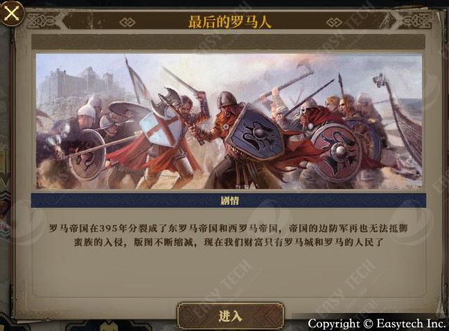Viewport: 449px width, 331px height.
Task: Tap the Celtic knot ornament in the upper-left corner
Action: [x=44, y=21]
